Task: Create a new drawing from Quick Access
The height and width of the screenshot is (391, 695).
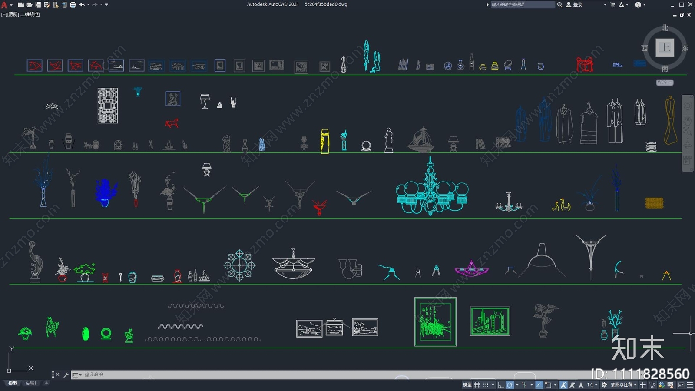Action: point(21,5)
